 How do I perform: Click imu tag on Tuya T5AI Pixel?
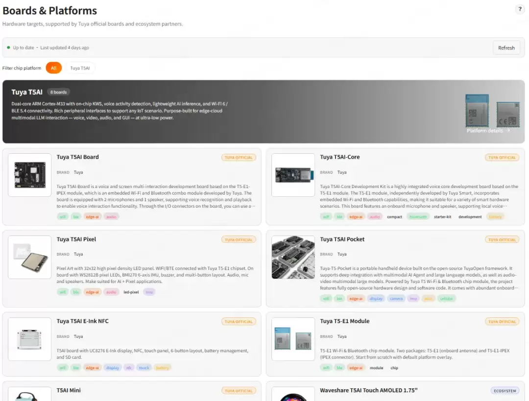(149, 292)
